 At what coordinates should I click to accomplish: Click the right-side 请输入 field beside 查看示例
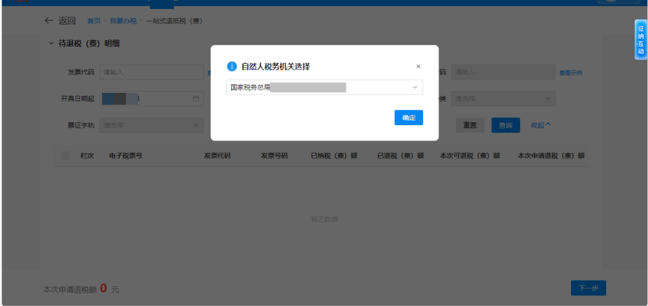[503, 72]
